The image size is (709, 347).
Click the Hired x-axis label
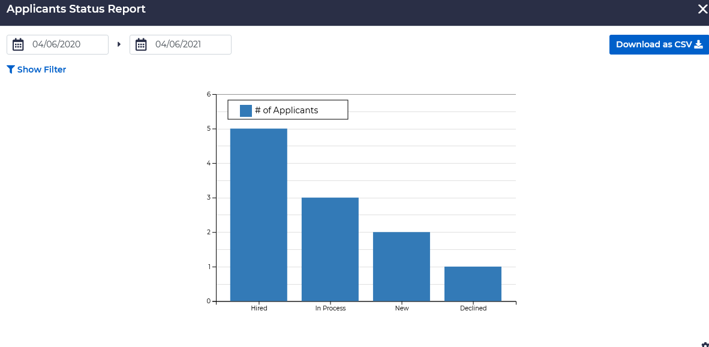coord(259,308)
